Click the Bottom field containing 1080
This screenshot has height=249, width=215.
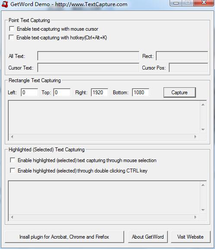tap(141, 93)
